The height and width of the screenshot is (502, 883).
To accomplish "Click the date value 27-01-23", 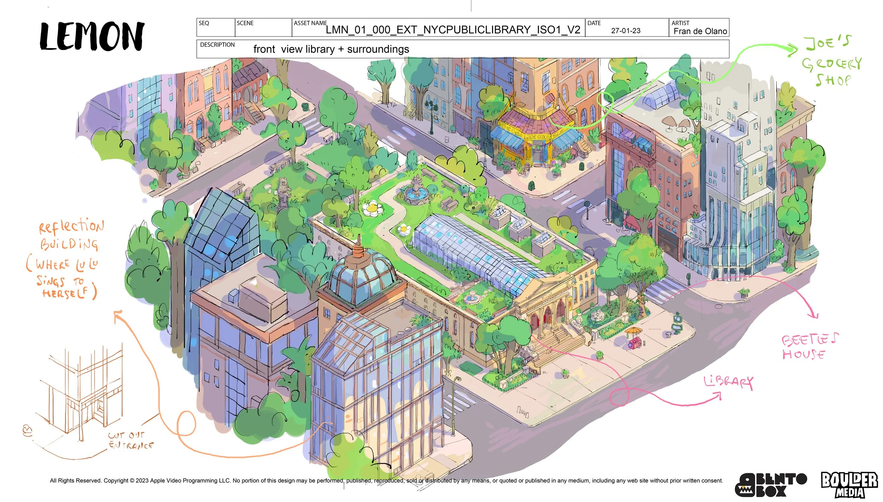I will point(626,31).
